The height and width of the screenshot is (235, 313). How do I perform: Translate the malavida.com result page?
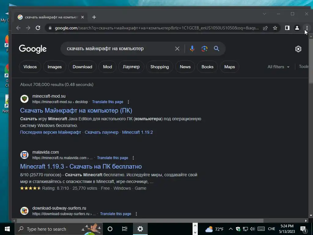point(112,158)
